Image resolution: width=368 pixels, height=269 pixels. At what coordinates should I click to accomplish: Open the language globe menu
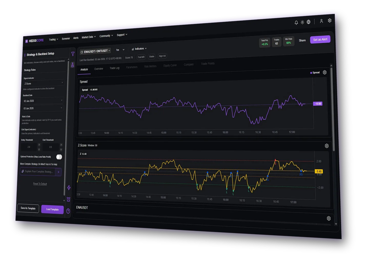coord(309,22)
